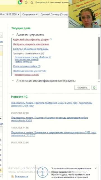Viewport: 101px width, 180px height.
Task: Click the Настроить button
Action: click(x=82, y=87)
